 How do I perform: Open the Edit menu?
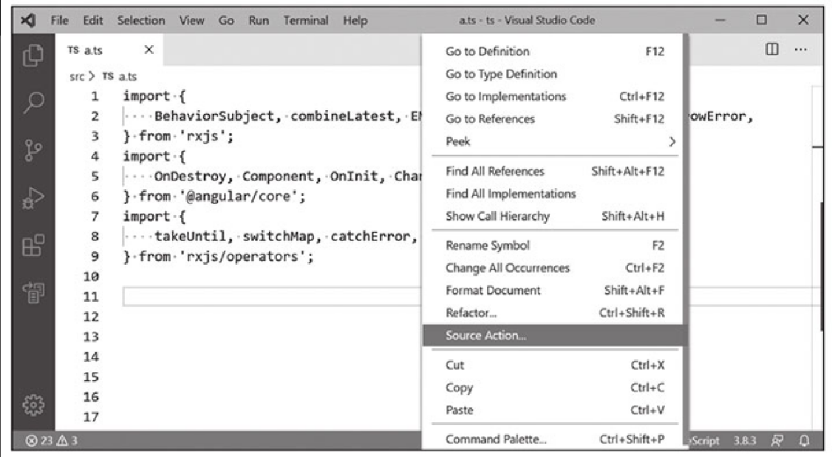pos(93,20)
